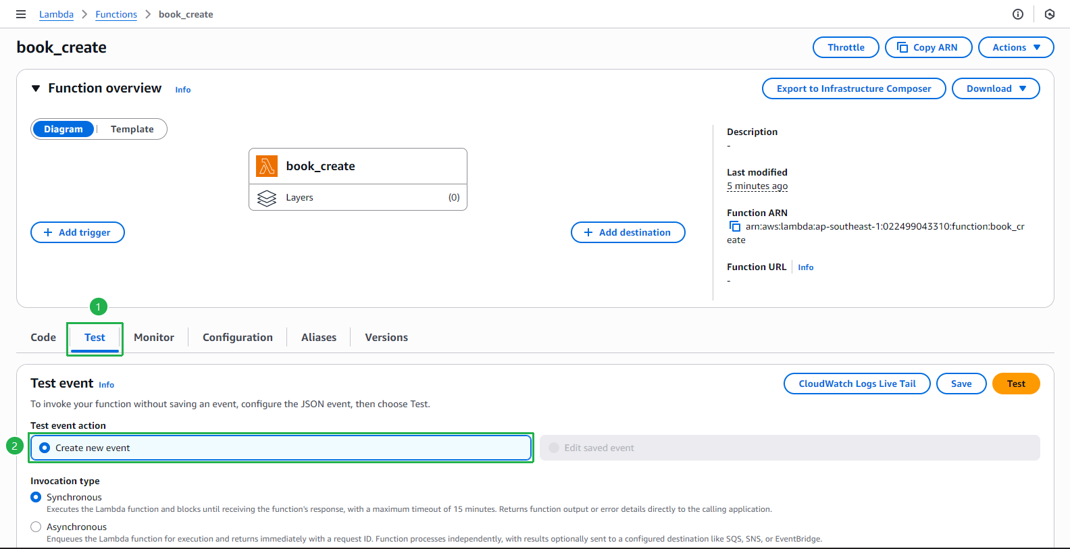Viewport: 1070px width, 549px height.
Task: Click the Test event action label
Action: coord(68,425)
